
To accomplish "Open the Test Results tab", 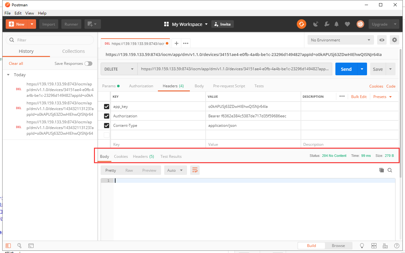I will tap(171, 157).
